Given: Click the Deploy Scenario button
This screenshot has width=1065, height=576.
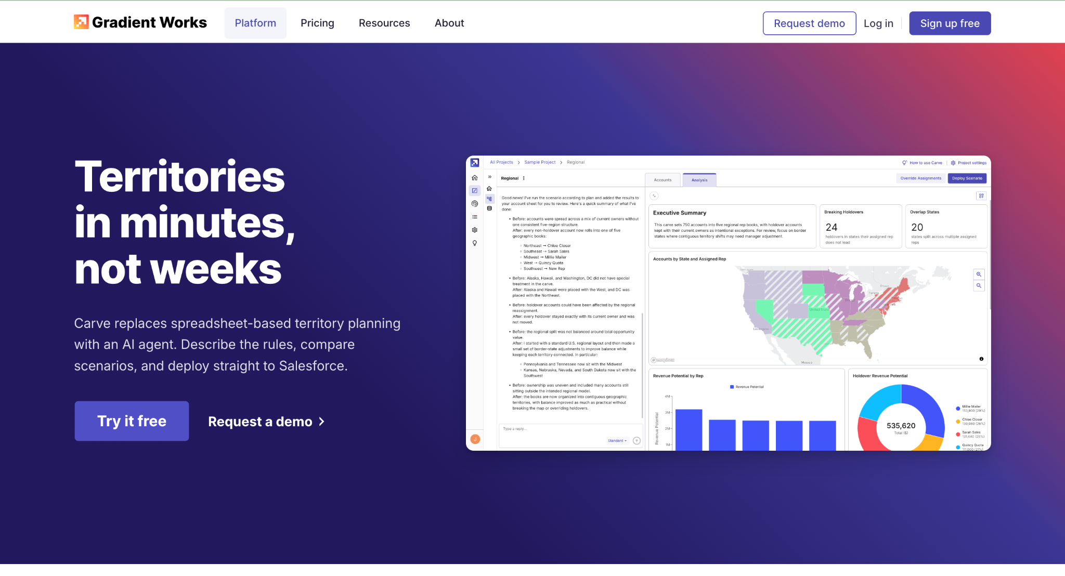Looking at the screenshot, I should click(967, 178).
